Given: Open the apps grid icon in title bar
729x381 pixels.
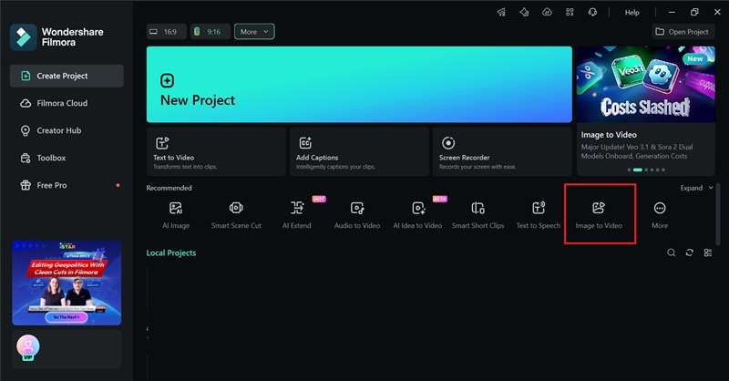Looking at the screenshot, I should 570,12.
